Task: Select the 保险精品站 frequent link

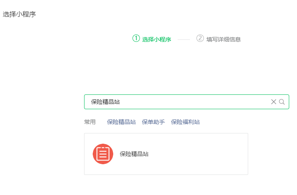Action: pyautogui.click(x=121, y=122)
